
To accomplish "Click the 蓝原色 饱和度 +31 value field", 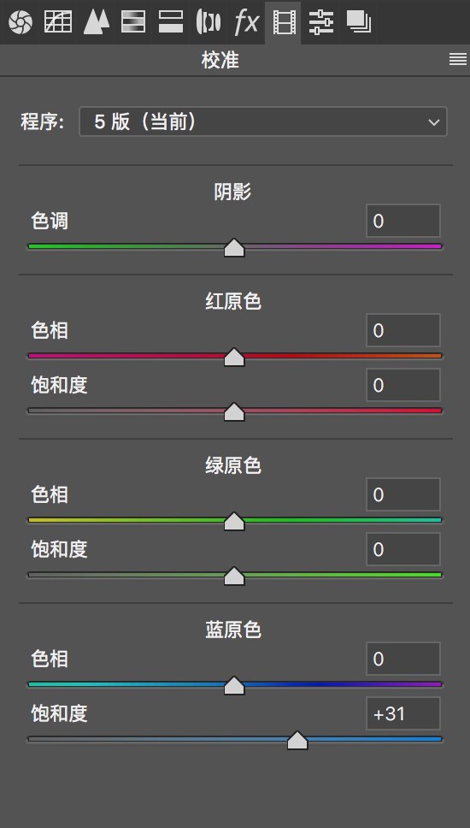I will (403, 714).
